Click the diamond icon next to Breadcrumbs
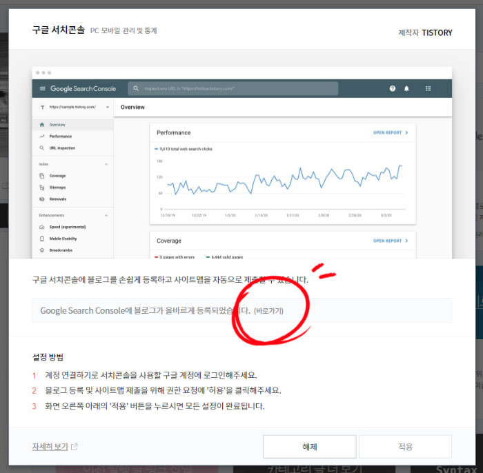The height and width of the screenshot is (473, 483). [42, 250]
